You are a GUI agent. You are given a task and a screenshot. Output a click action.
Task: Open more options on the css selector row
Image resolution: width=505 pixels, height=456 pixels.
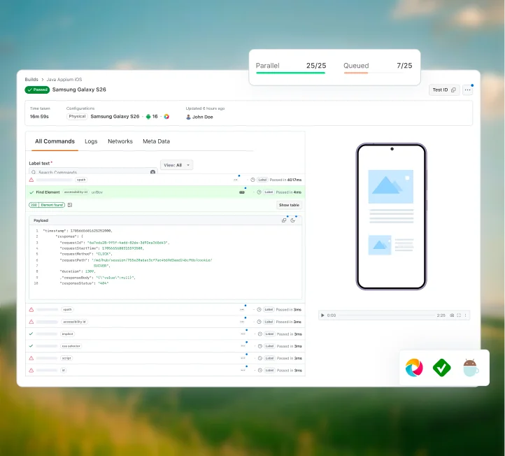tap(243, 346)
